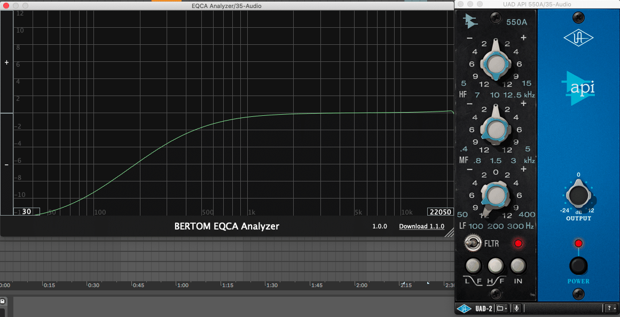Select the 400 Hz LF frequency label

pos(527,215)
